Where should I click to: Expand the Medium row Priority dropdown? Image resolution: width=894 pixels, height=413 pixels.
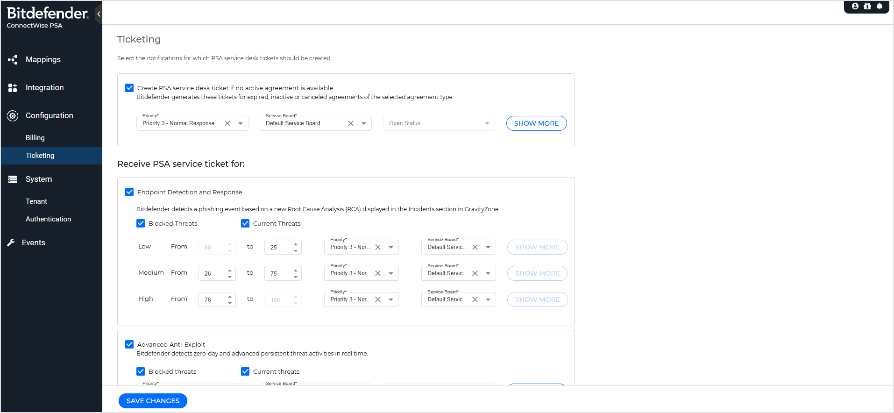(x=391, y=273)
